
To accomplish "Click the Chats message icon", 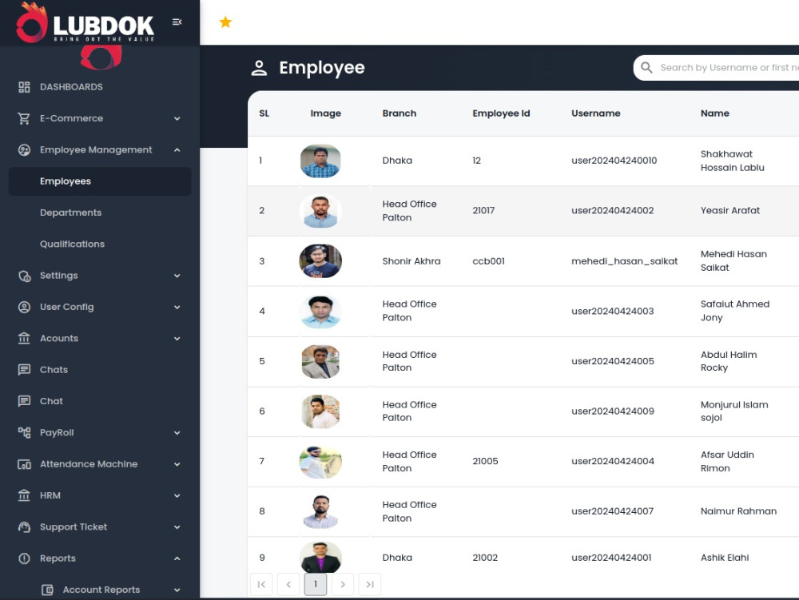I will click(24, 370).
